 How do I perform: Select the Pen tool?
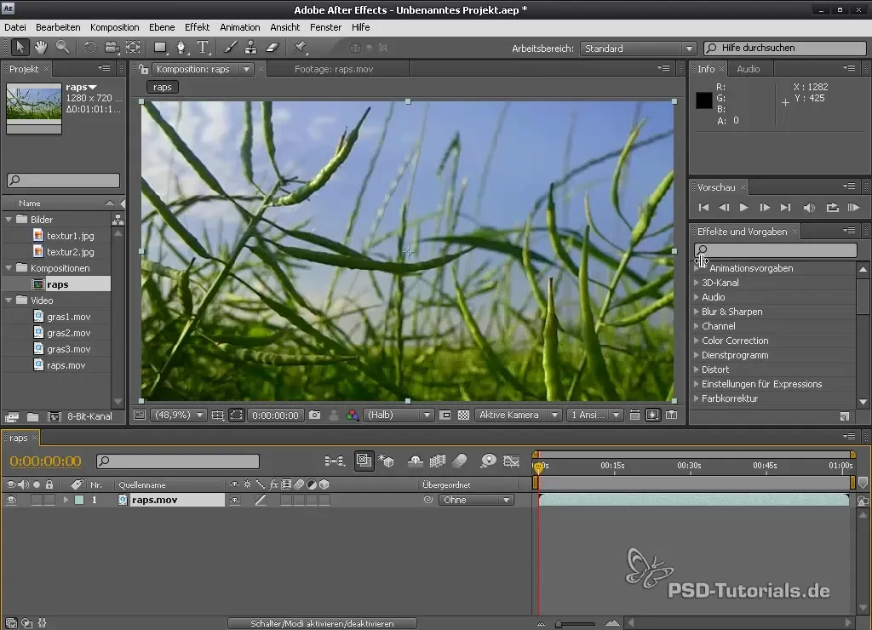point(181,48)
